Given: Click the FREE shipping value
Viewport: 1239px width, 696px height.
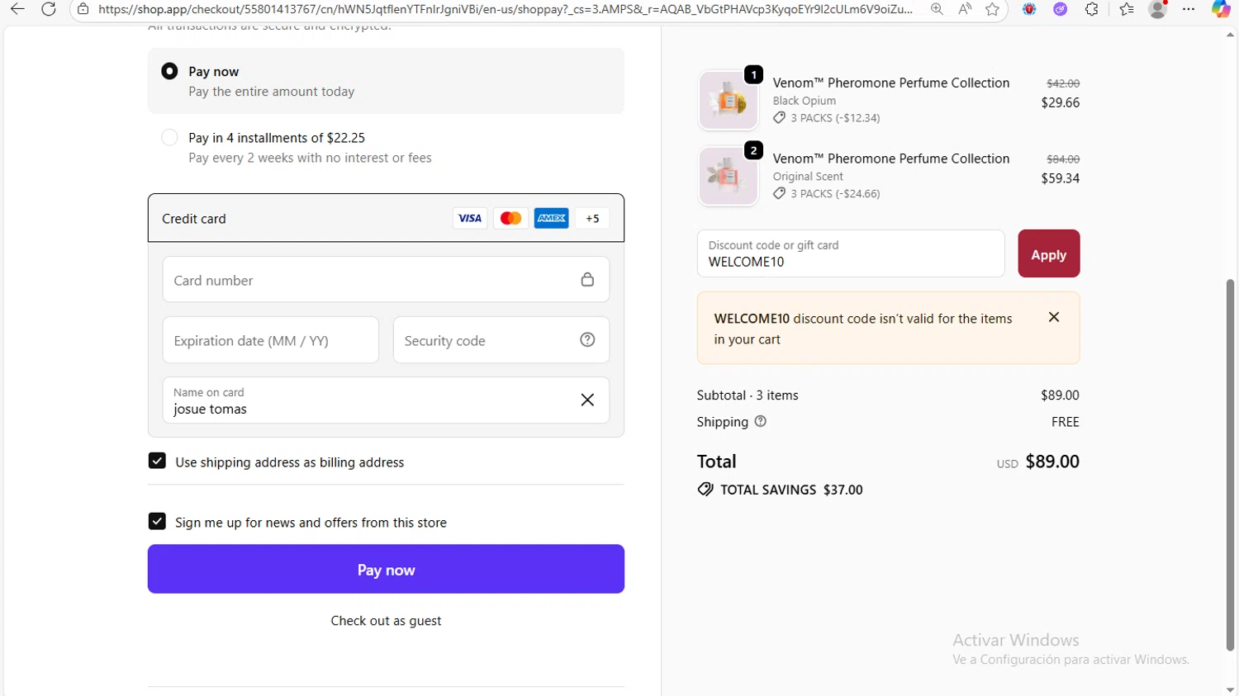Looking at the screenshot, I should click(1066, 422).
